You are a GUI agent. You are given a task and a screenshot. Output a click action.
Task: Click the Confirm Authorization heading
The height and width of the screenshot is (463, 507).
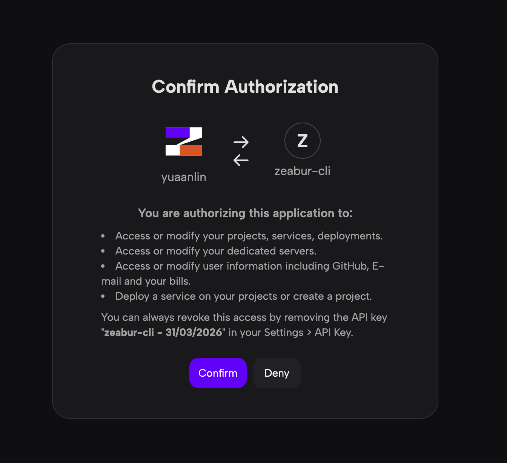click(245, 87)
